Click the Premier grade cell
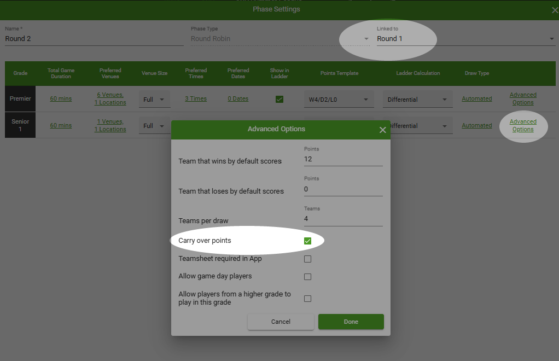Image resolution: width=559 pixels, height=361 pixels. click(x=20, y=98)
